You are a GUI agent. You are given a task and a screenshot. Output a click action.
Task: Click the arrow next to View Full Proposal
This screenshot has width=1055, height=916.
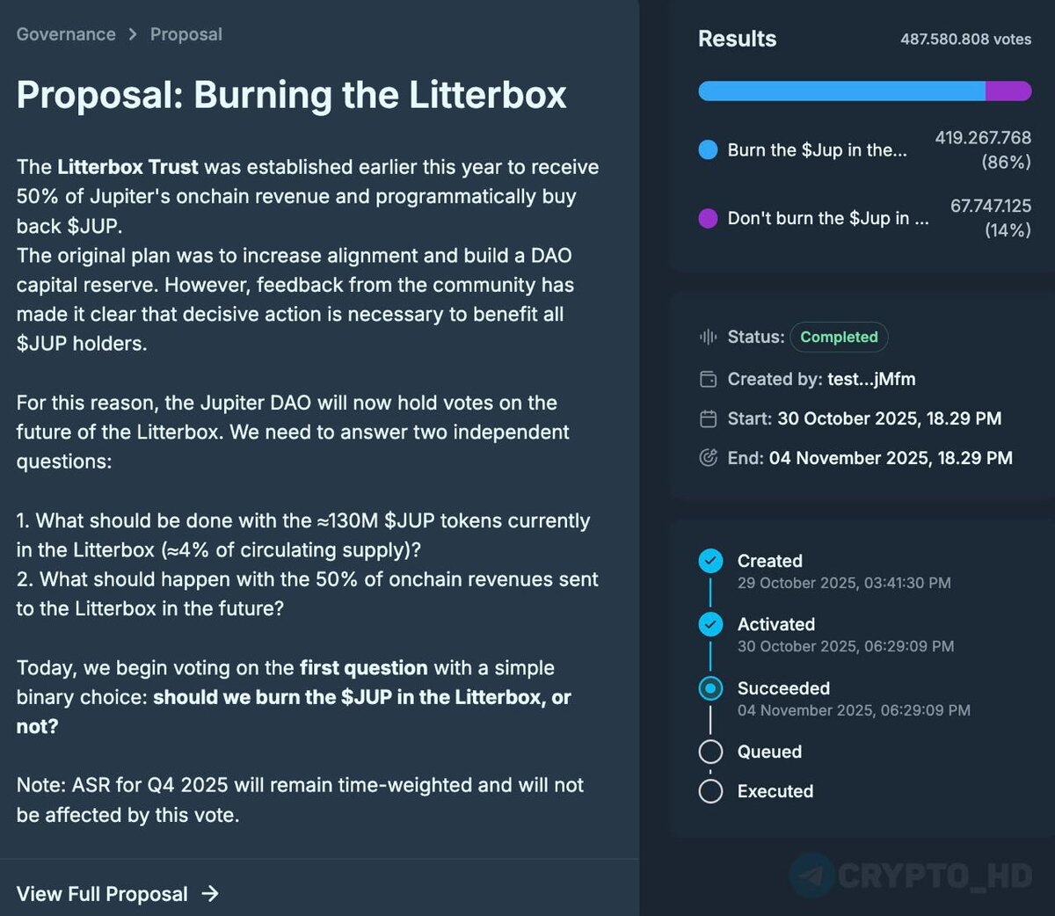(x=210, y=893)
